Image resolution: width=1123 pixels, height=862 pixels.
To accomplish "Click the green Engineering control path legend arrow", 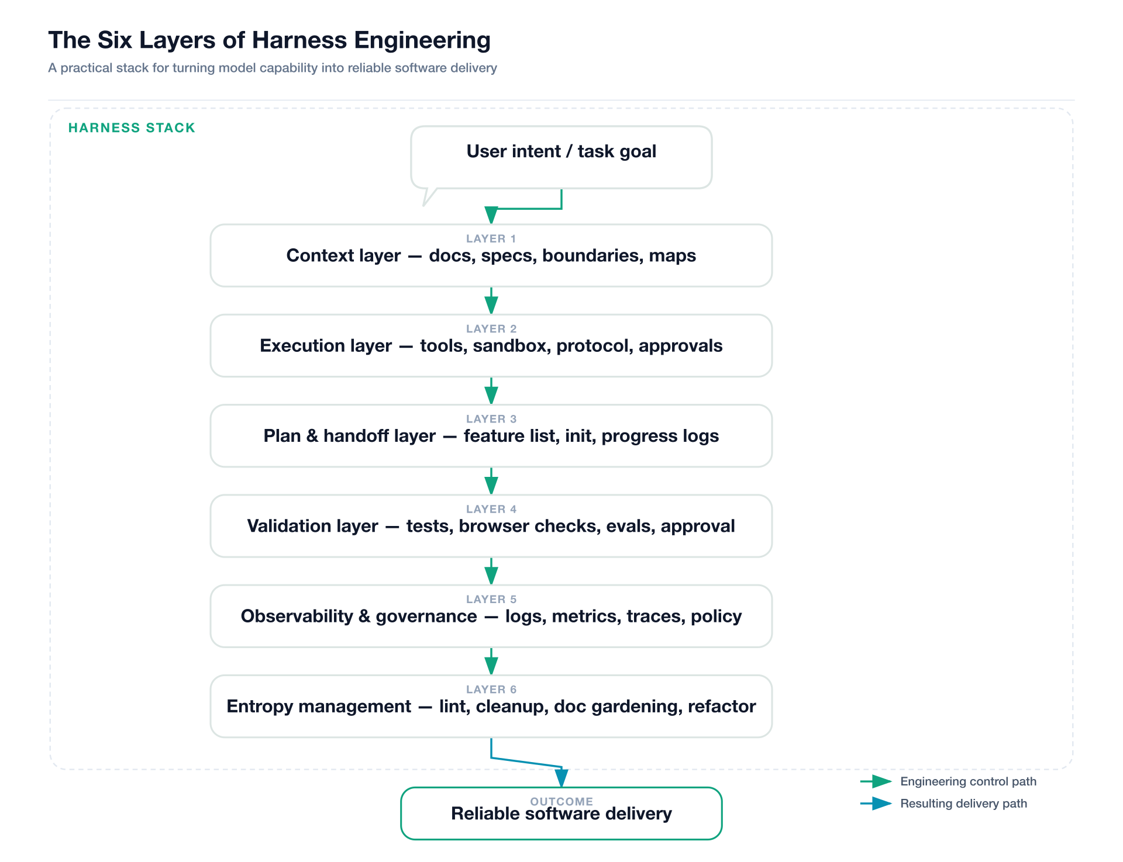I will (876, 781).
